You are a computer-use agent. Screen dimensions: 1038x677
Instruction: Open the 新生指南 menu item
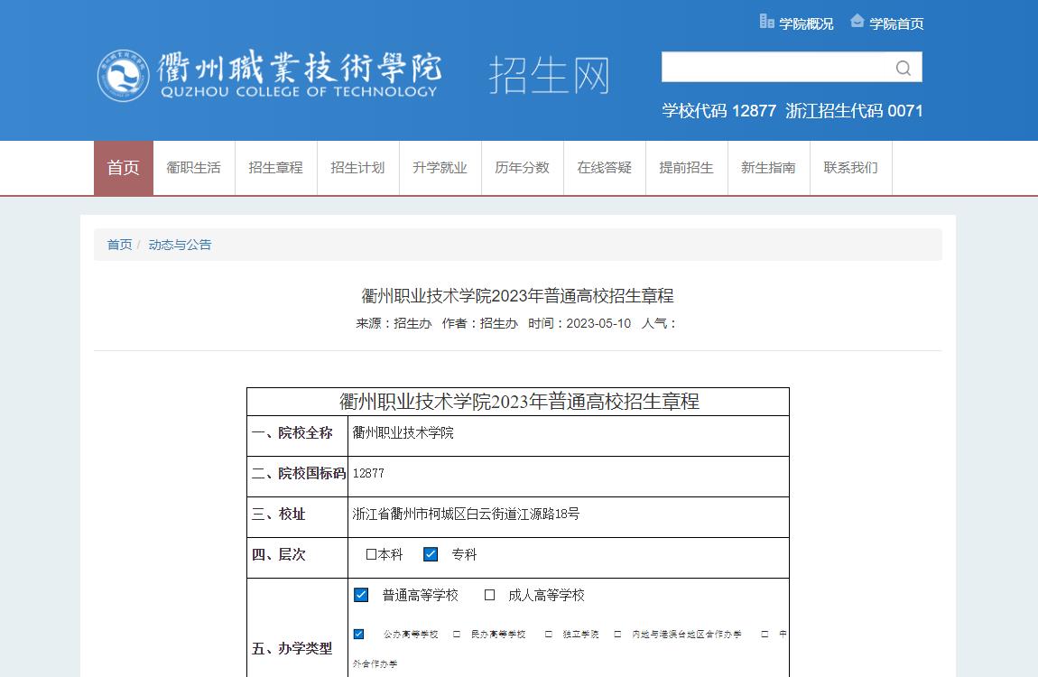coord(768,167)
